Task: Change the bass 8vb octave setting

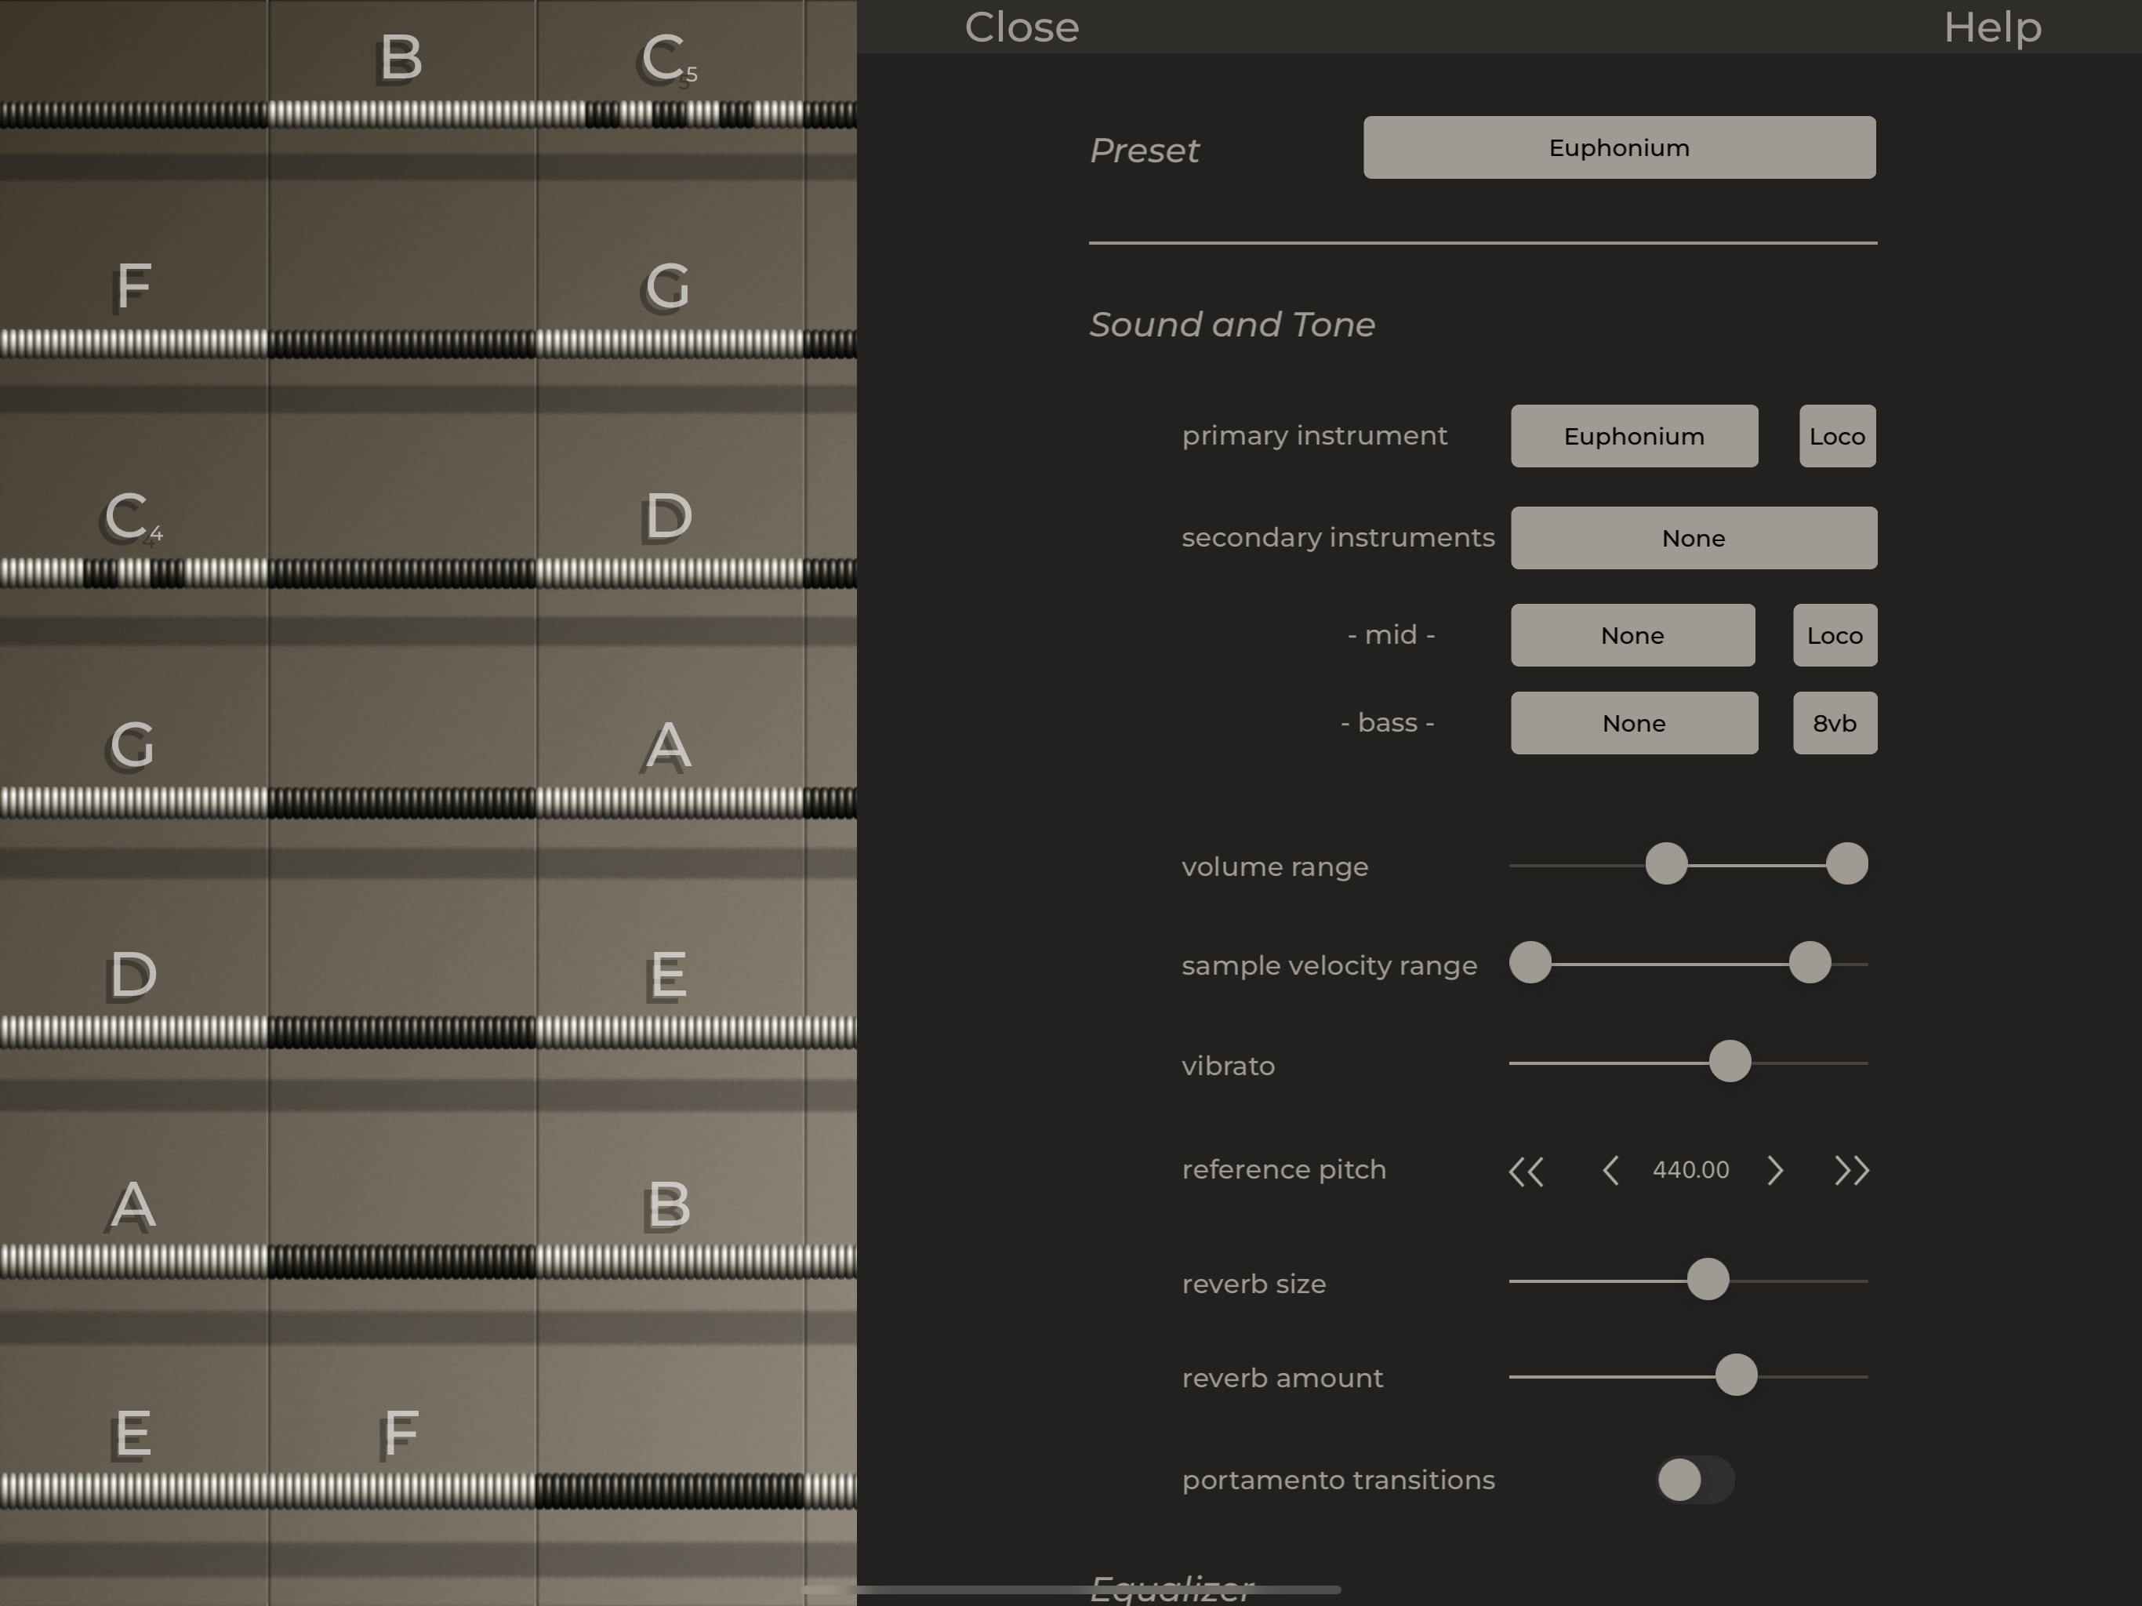Action: (x=1835, y=722)
